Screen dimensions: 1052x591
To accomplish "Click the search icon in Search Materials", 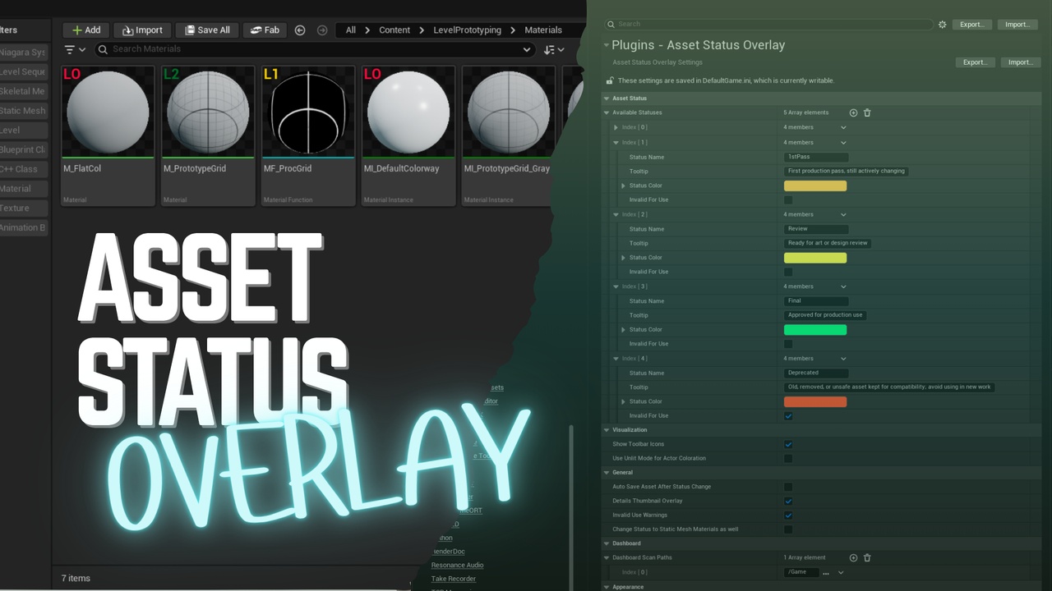I will (103, 49).
